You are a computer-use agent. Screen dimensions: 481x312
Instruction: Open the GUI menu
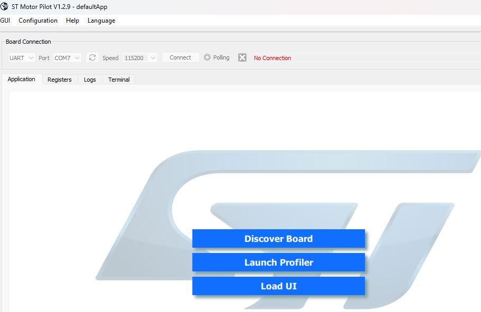pos(5,21)
